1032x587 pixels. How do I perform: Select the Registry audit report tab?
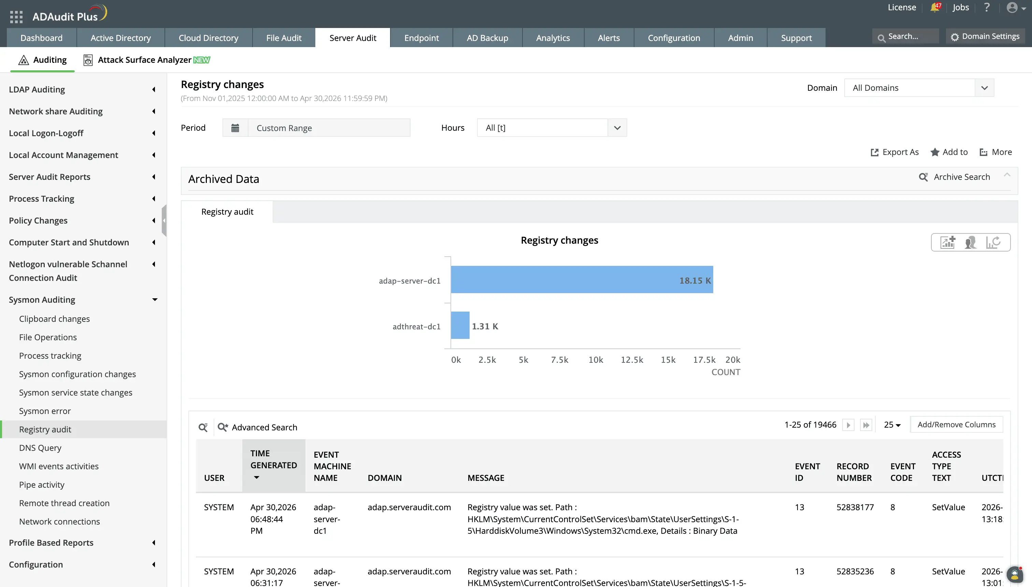click(x=227, y=212)
